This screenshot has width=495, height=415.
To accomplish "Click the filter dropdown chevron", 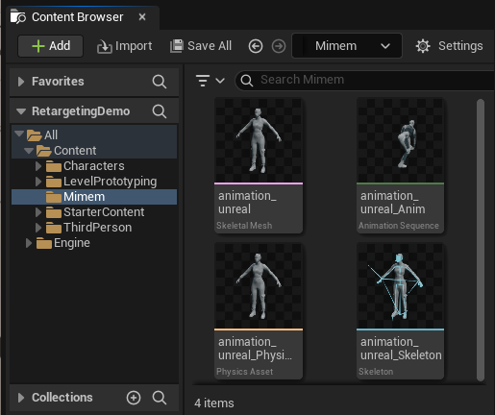I will [x=220, y=81].
